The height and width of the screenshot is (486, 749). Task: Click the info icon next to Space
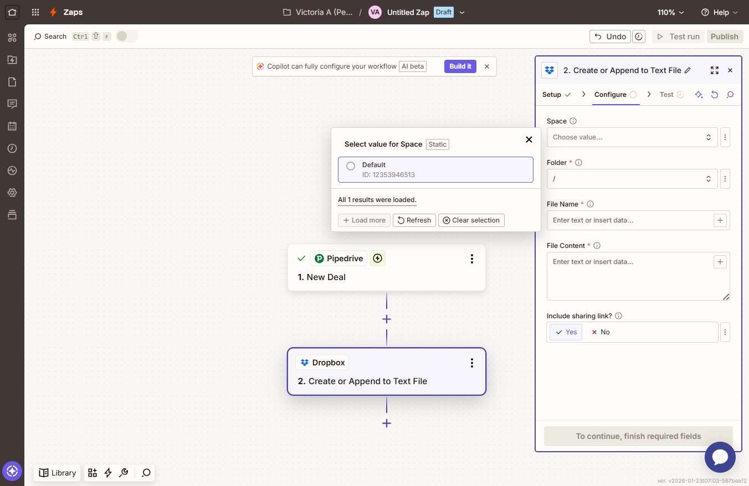[573, 121]
